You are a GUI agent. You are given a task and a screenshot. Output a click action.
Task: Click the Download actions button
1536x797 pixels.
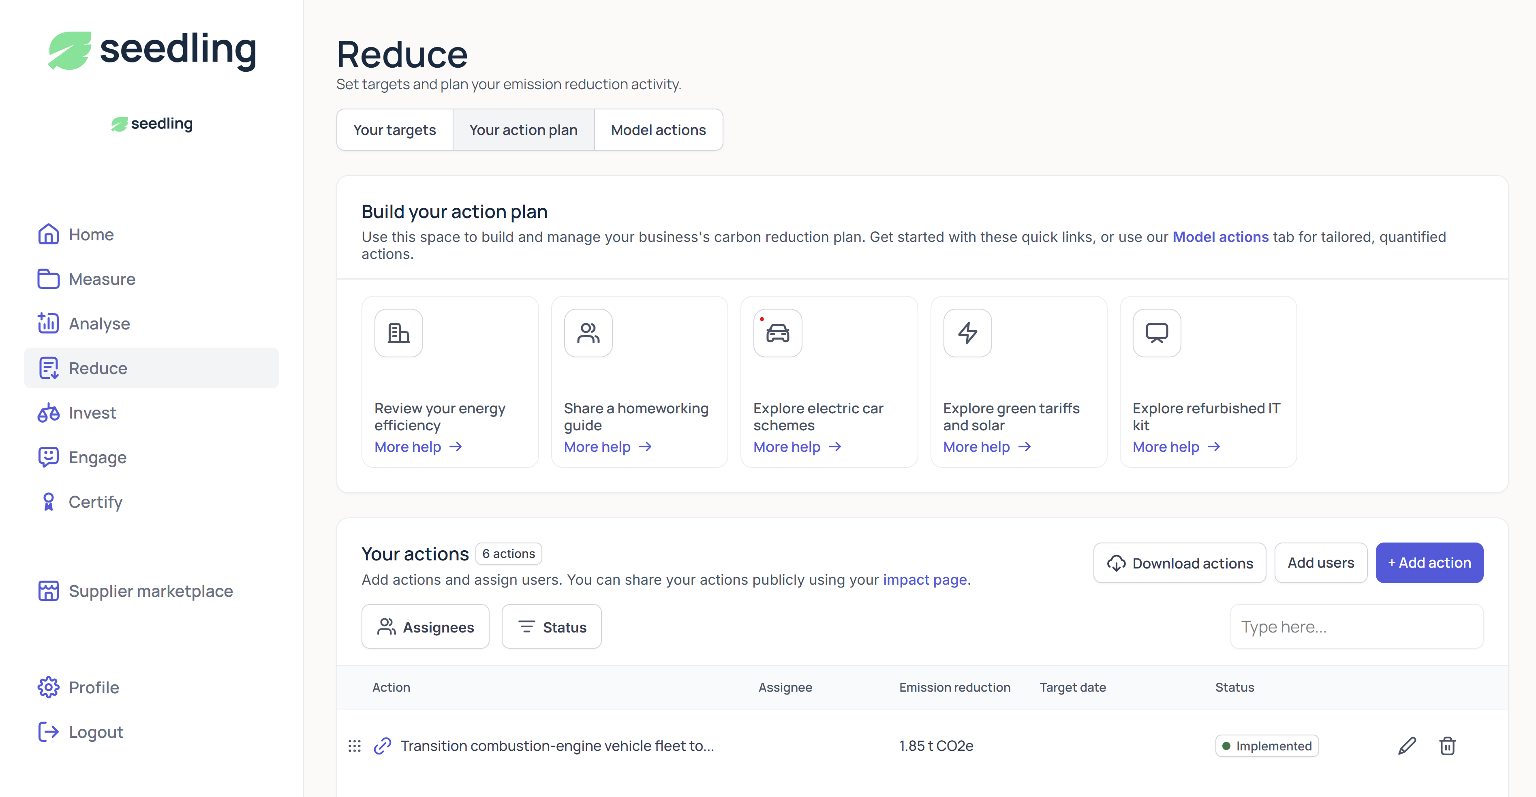click(1179, 563)
